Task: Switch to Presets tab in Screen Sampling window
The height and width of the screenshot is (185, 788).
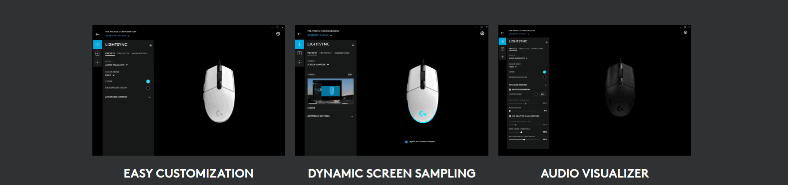Action: pos(312,53)
